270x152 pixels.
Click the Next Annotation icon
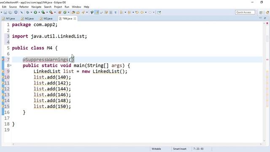click(x=121, y=12)
